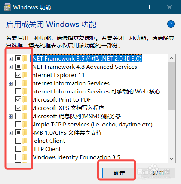Click folder icon next to TFTP Client
This screenshot has width=181, height=184.
click(25, 149)
